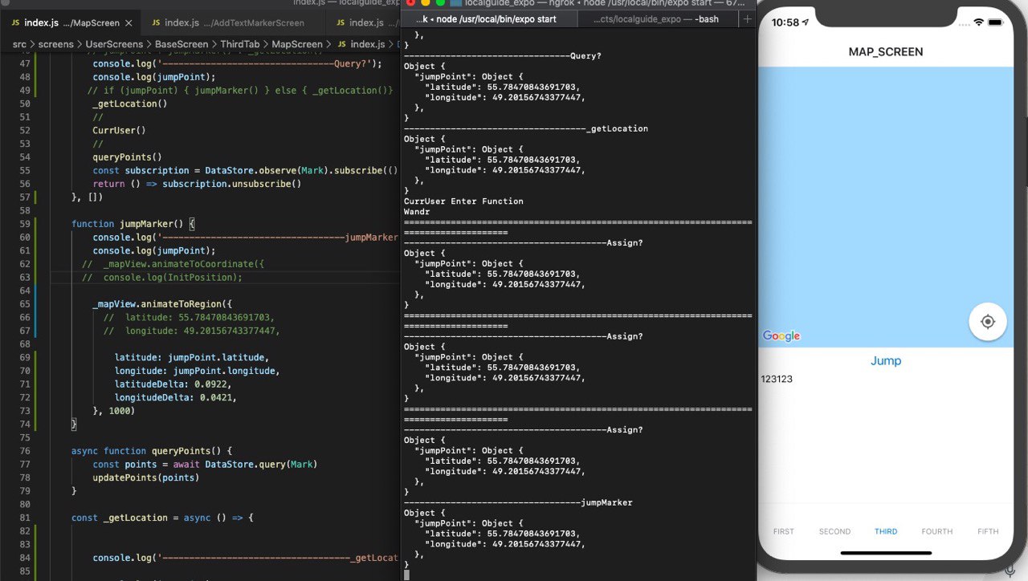Click the JS file icon on the MapScreen tab
The height and width of the screenshot is (581, 1028).
coord(16,22)
